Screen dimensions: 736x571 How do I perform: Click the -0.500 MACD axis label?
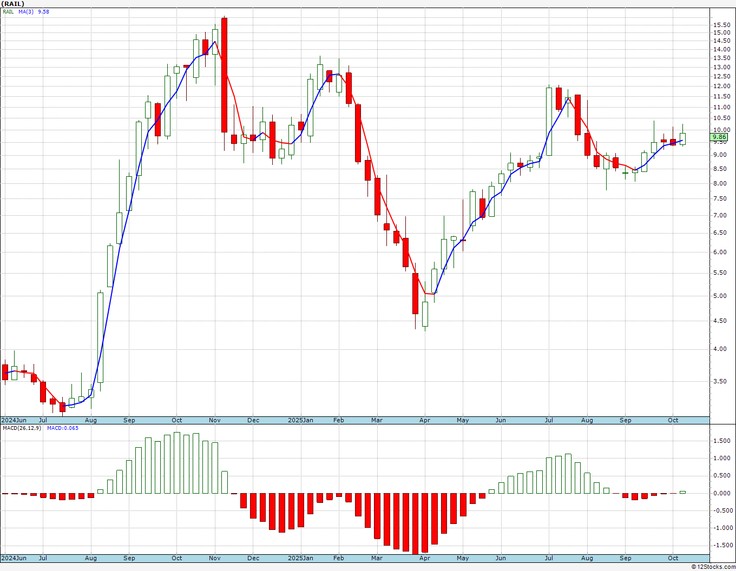(x=722, y=510)
